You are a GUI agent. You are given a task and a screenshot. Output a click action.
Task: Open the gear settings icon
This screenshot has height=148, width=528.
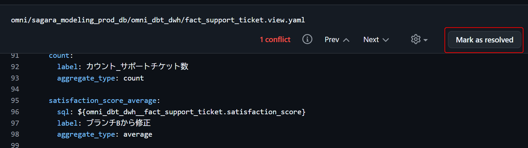pyautogui.click(x=416, y=39)
